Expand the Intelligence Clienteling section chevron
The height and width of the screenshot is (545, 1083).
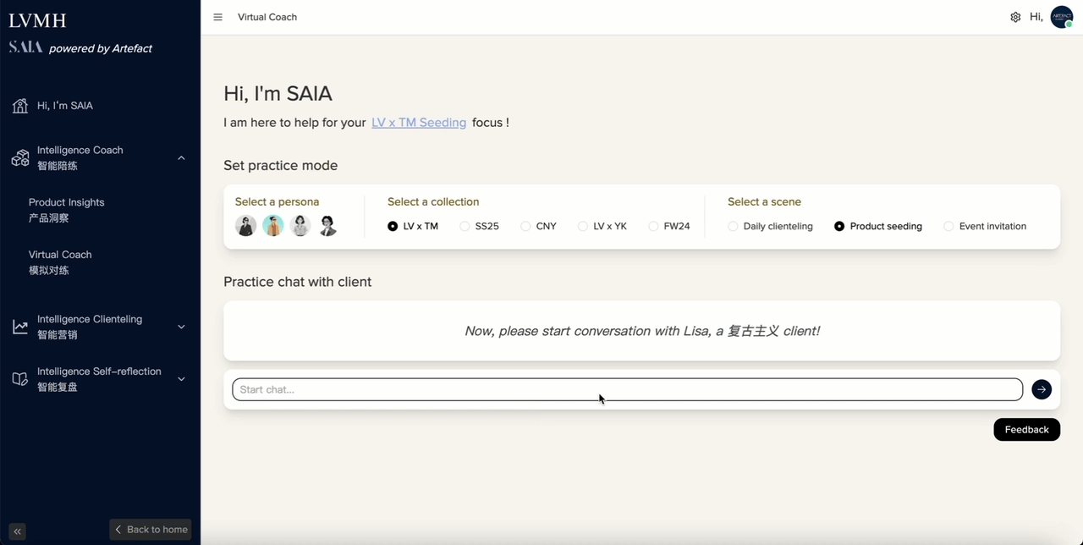point(181,327)
